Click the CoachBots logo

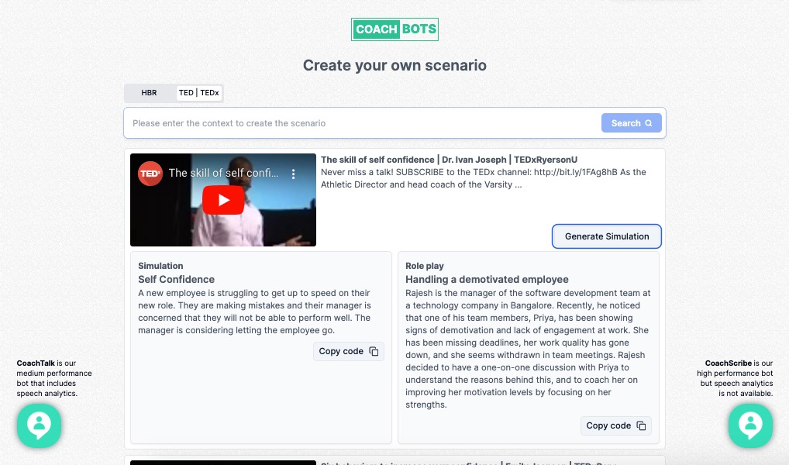click(x=394, y=29)
